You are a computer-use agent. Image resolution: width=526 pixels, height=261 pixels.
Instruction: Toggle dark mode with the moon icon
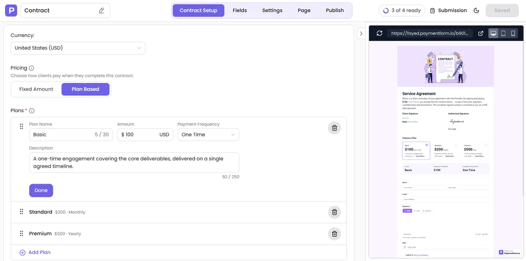[x=476, y=10]
